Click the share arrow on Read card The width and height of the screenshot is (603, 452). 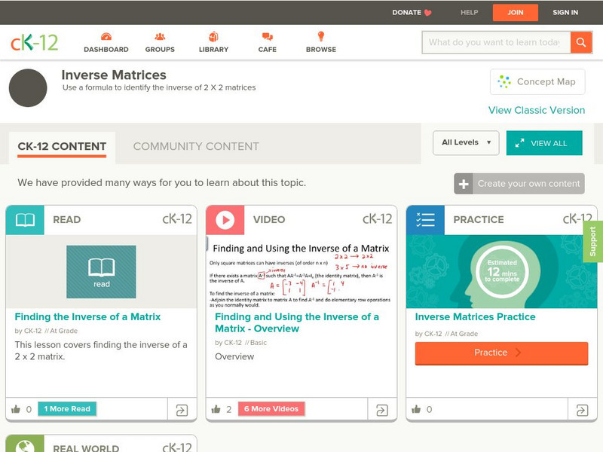click(182, 410)
